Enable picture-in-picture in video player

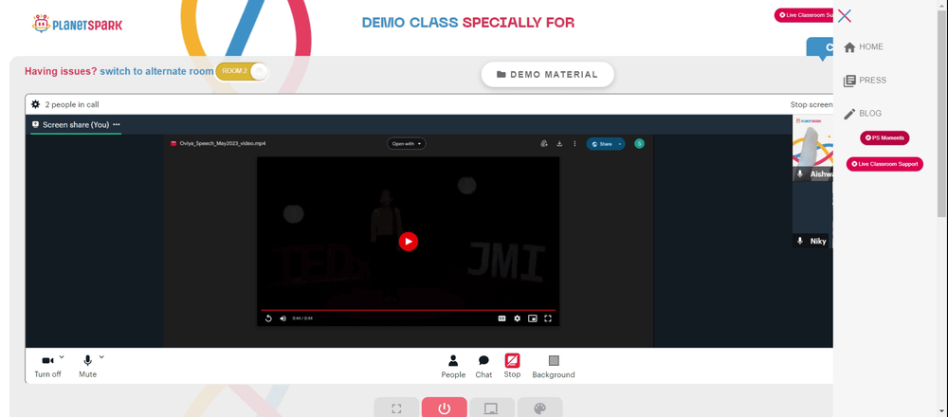(x=533, y=318)
